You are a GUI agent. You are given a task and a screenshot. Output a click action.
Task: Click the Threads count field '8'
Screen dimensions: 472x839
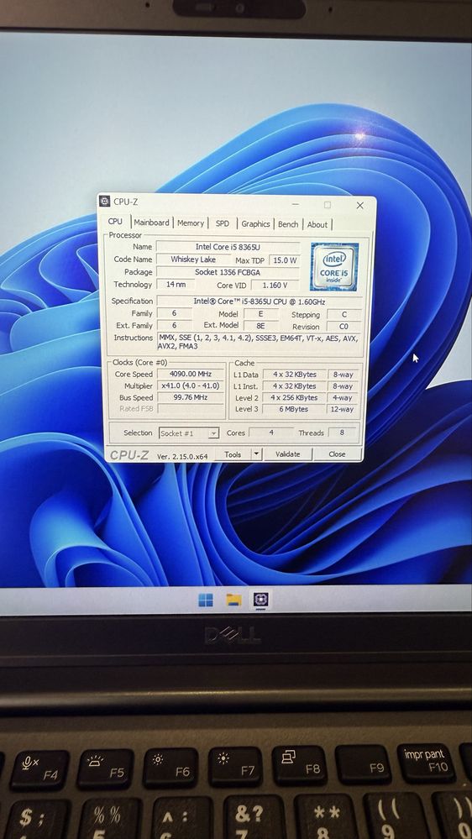(x=342, y=433)
